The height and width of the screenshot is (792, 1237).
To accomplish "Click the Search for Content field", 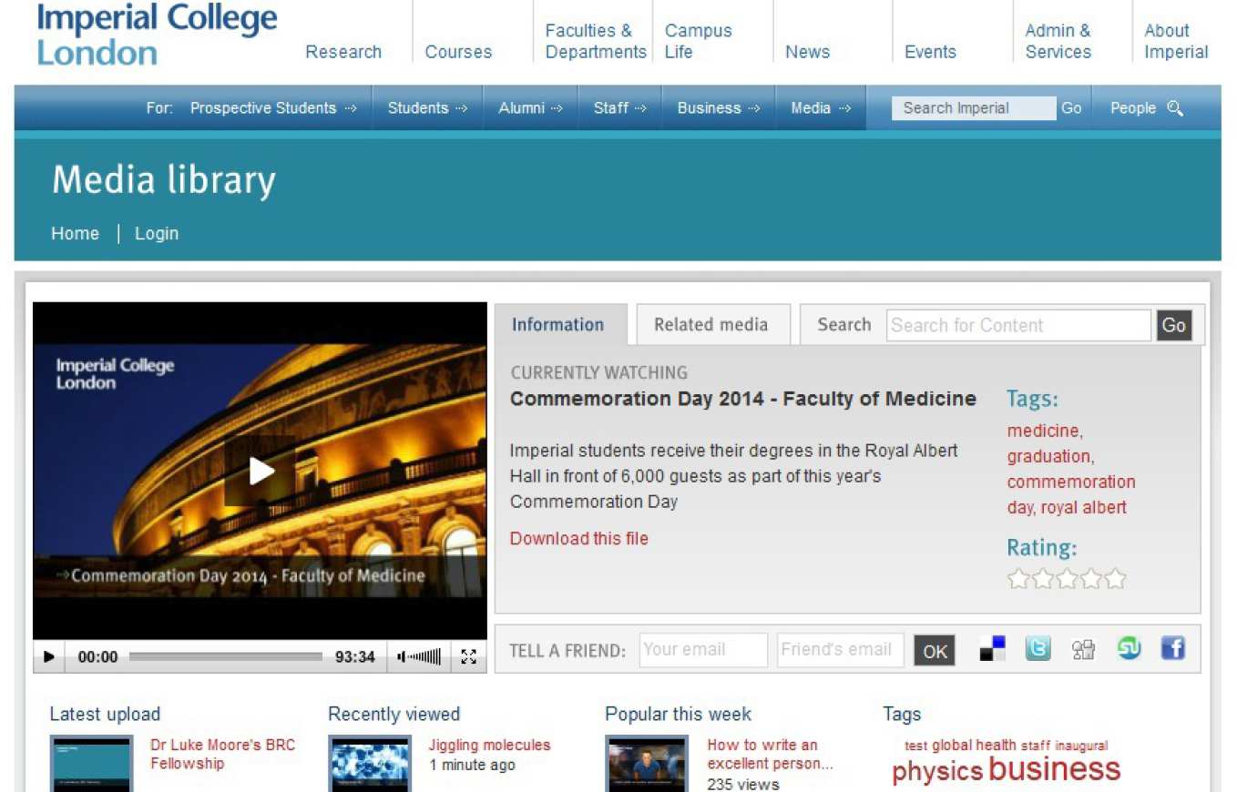I will [1017, 326].
